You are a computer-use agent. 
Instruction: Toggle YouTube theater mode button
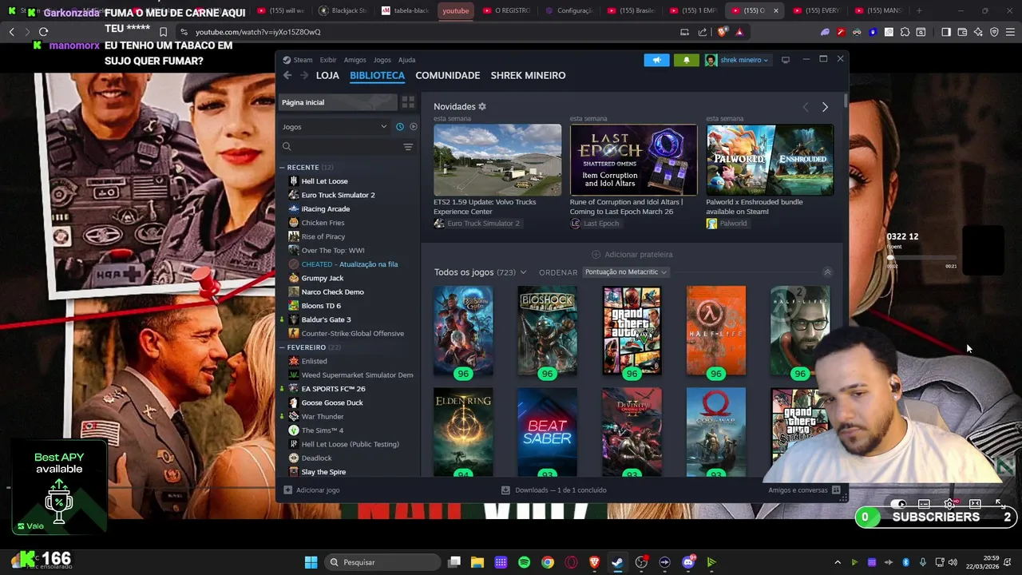975,504
